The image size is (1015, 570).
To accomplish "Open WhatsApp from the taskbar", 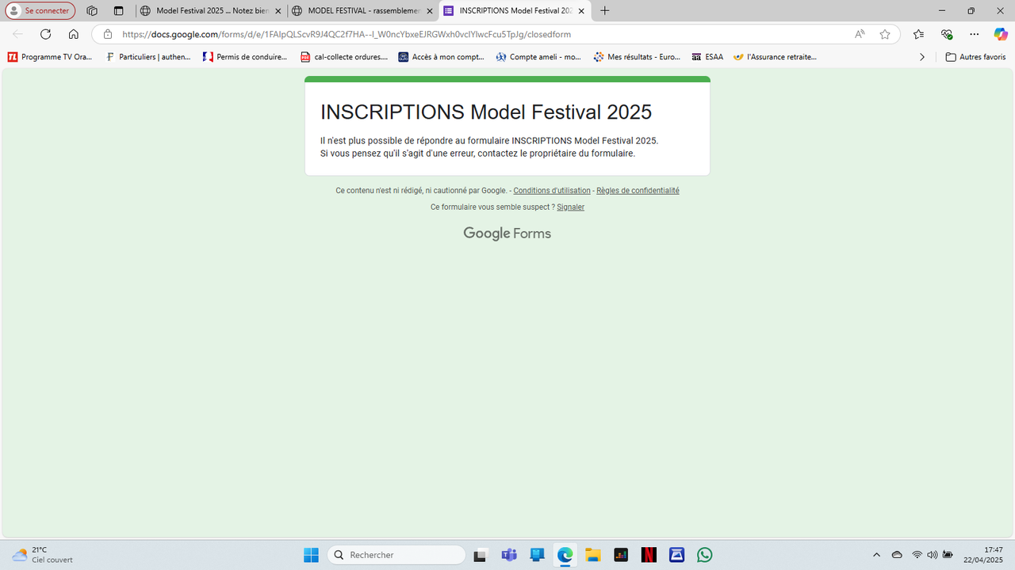I will tap(705, 555).
